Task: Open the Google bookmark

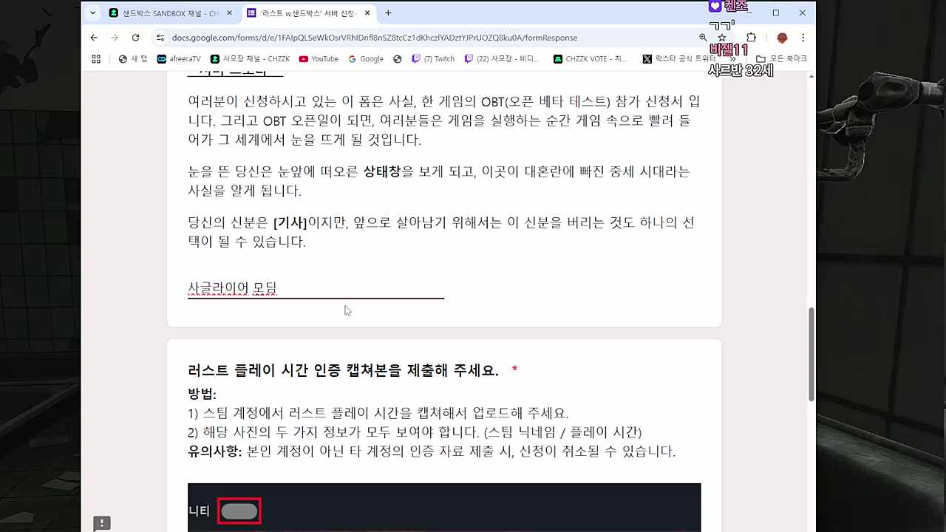Action: pos(366,59)
